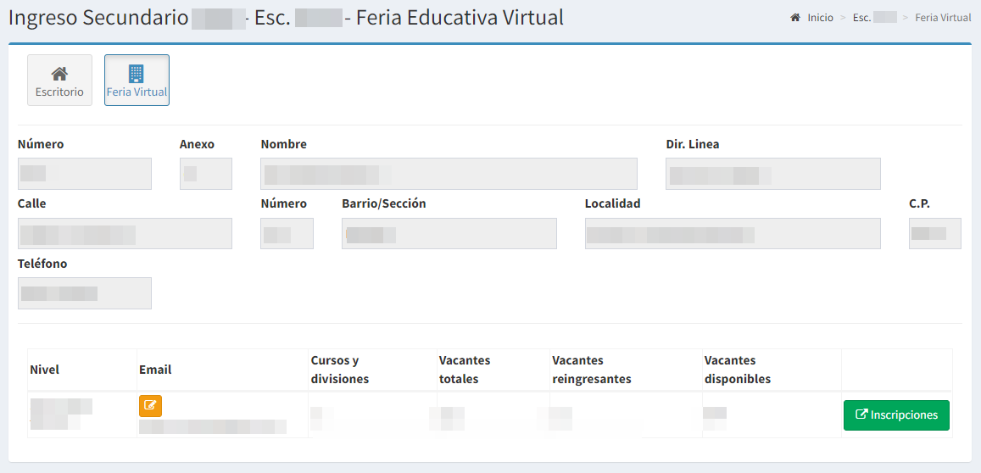Click the Vacantes disponibles column header
This screenshot has width=981, height=473.
[738, 370]
